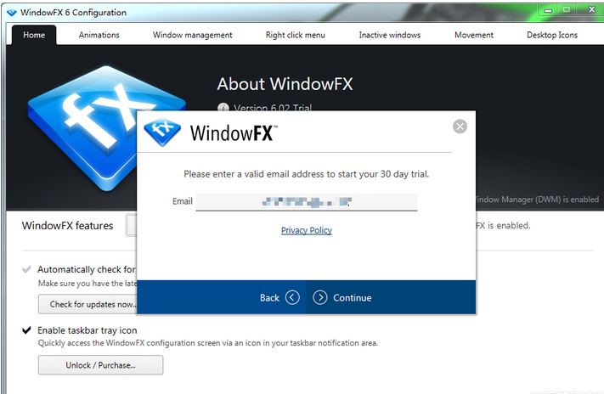Open the Privacy Policy link
This screenshot has height=394, width=604.
[x=306, y=230]
